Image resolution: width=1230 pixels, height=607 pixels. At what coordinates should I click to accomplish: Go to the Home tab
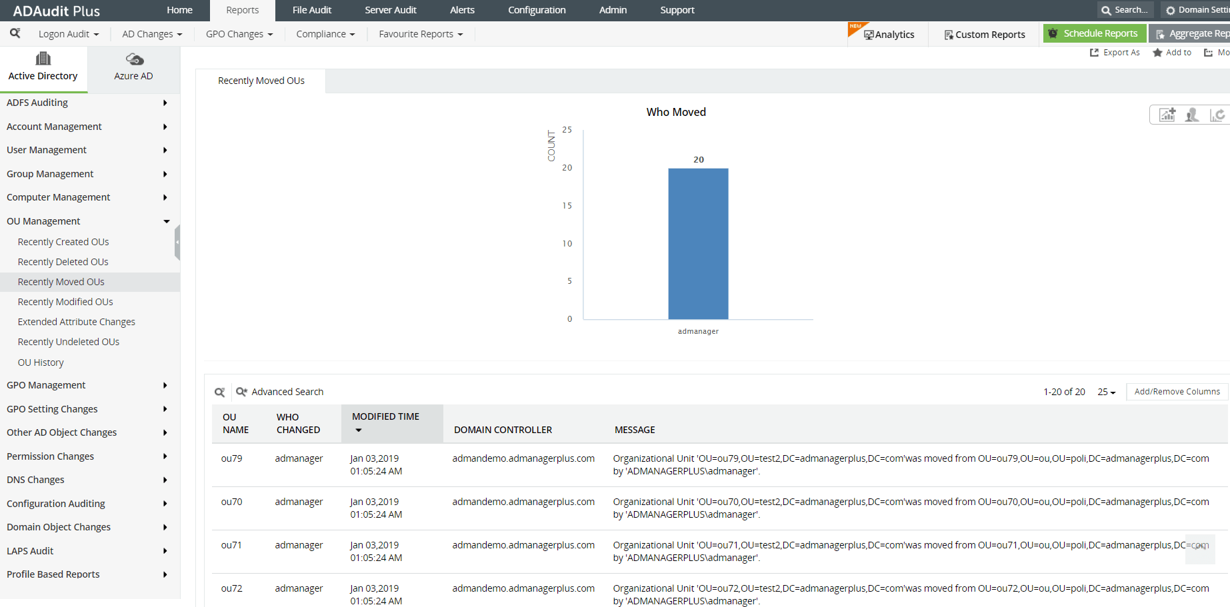coord(179,10)
